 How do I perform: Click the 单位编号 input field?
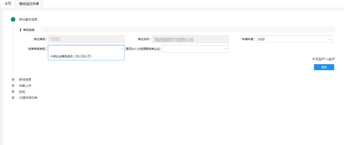86,39
